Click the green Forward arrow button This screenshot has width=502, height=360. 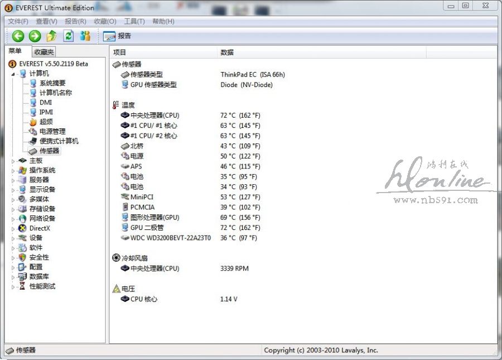tap(35, 36)
